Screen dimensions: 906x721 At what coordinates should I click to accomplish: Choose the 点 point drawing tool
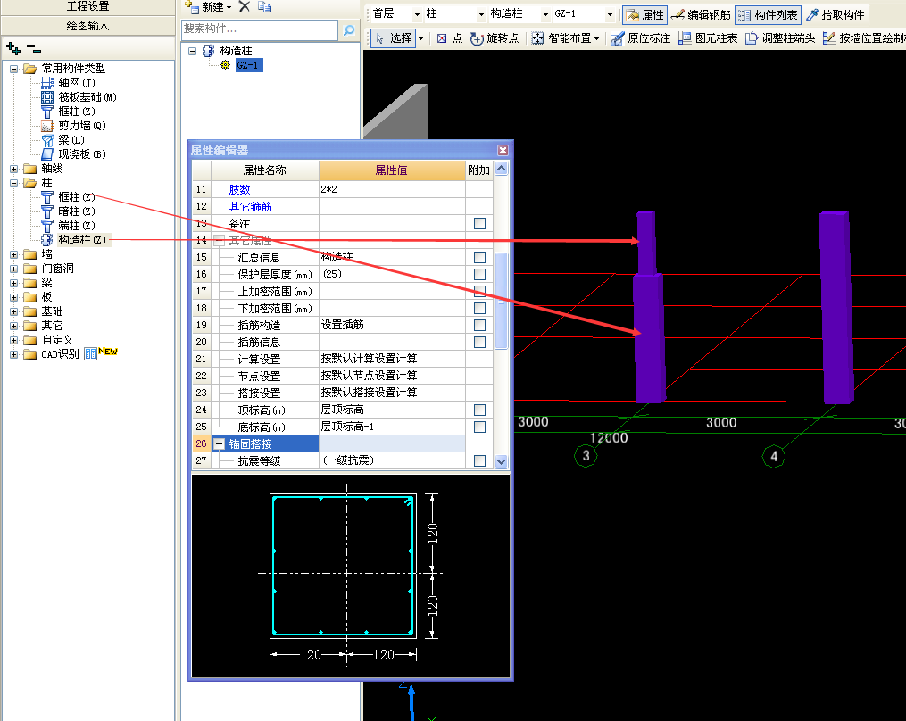coord(450,38)
